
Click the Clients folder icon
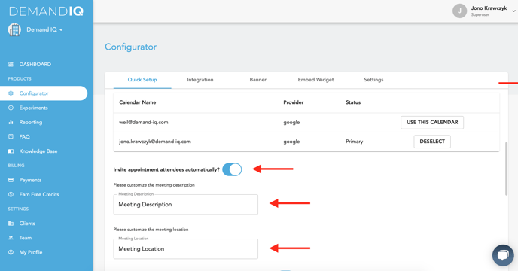coord(11,224)
